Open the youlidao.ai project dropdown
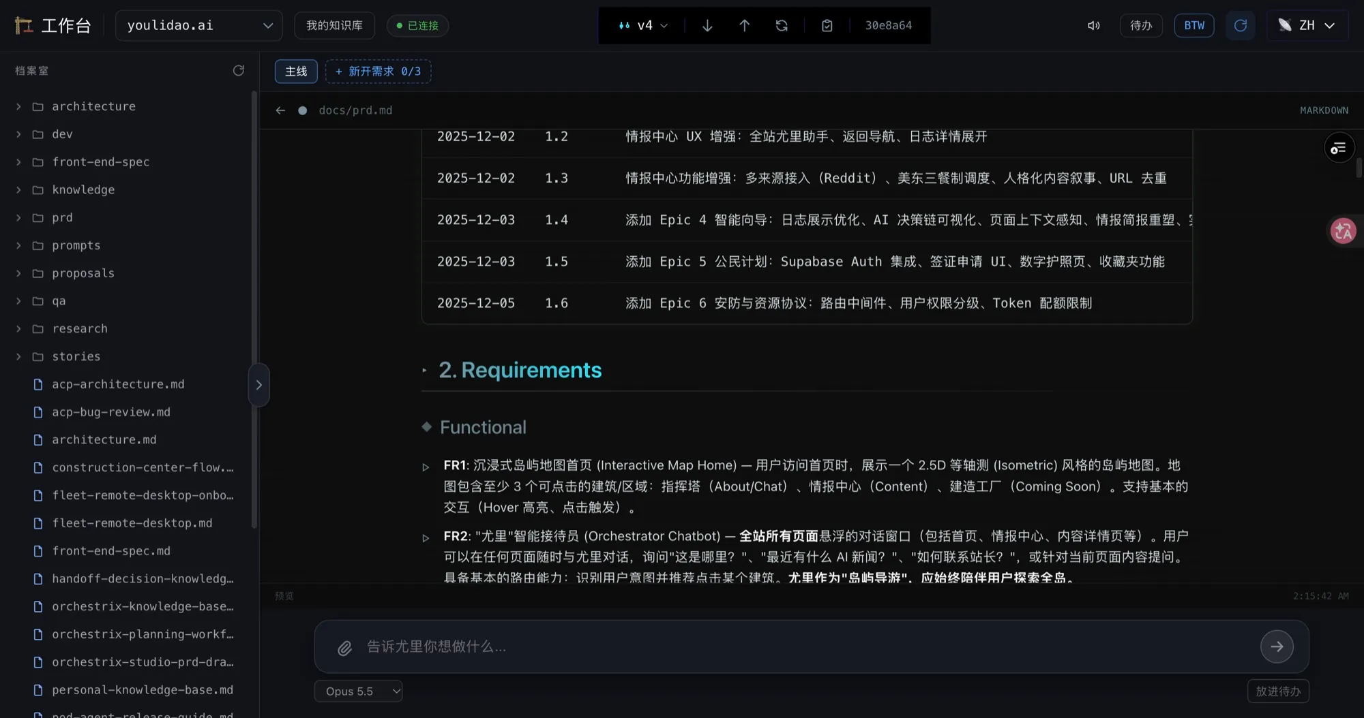1364x718 pixels. tap(198, 25)
